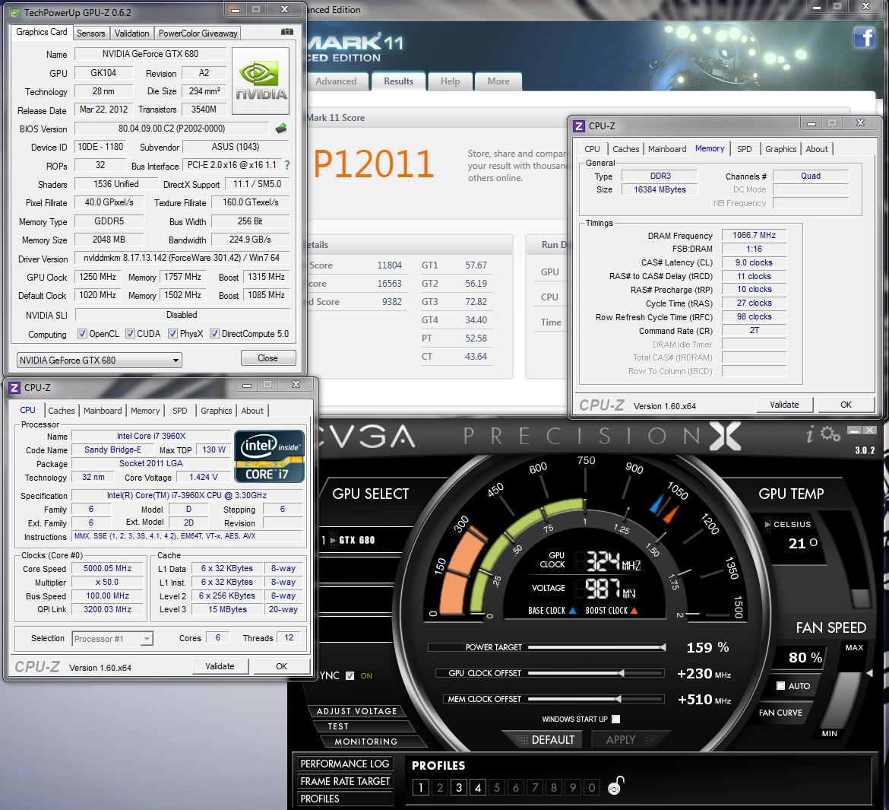Open the NVIDIA GeForce GTX 680 dropdown
The width and height of the screenshot is (889, 810).
tap(100, 360)
